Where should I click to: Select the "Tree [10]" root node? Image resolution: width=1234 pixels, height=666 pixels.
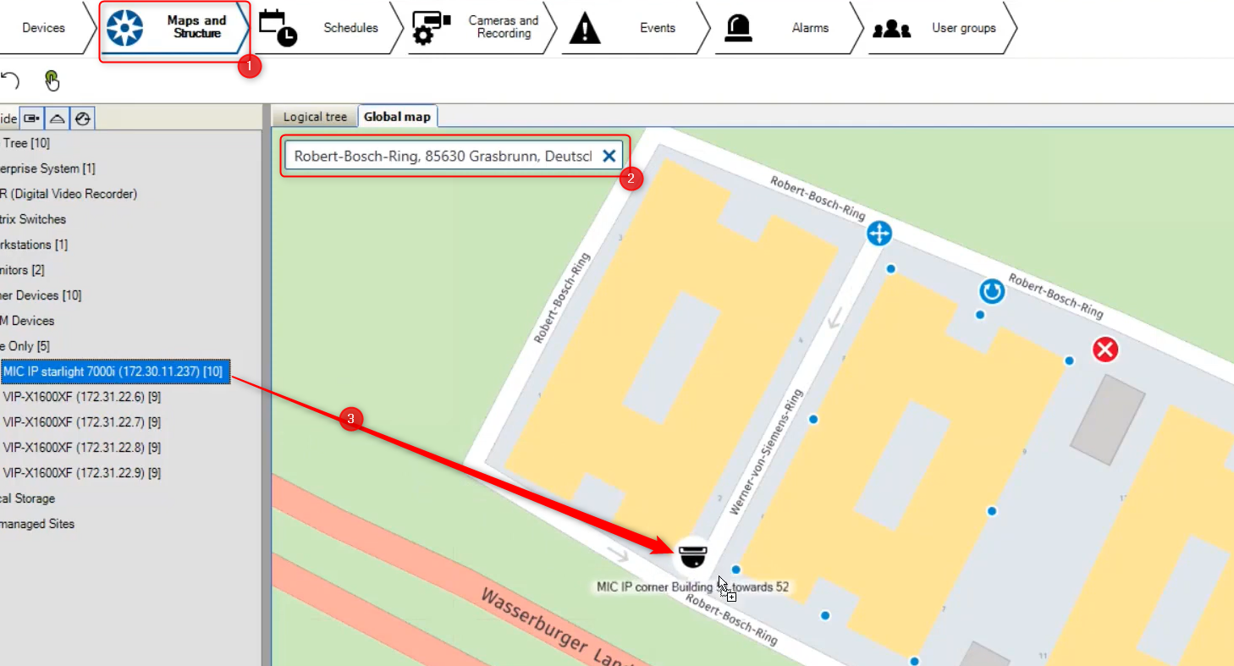[x=26, y=143]
